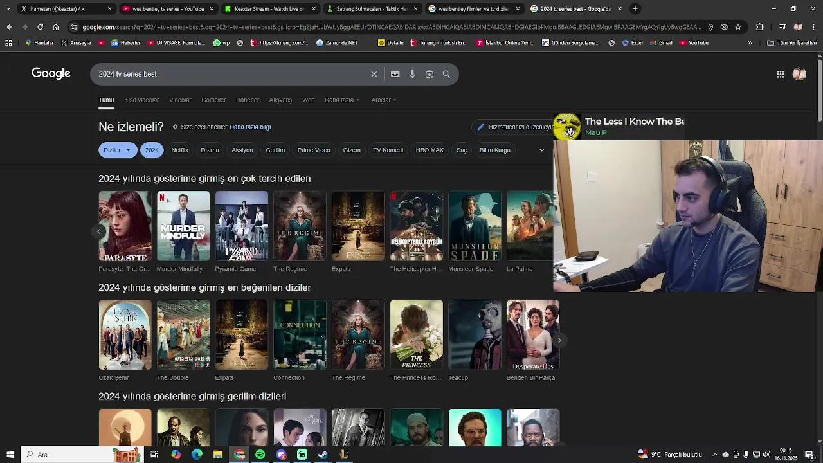This screenshot has height=463, width=823.
Task: Switch to the Haberler search tab
Action: point(248,100)
